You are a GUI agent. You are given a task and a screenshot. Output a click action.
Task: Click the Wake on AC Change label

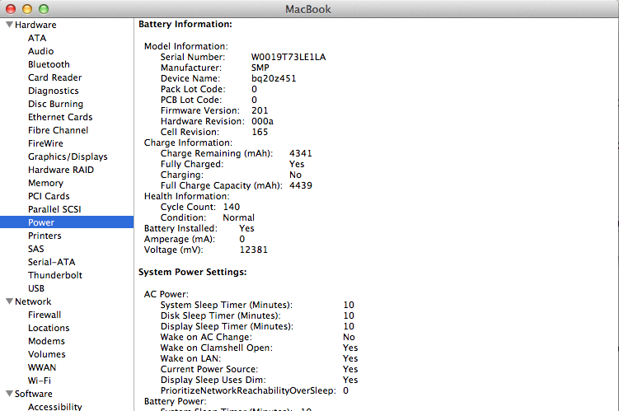[206, 337]
